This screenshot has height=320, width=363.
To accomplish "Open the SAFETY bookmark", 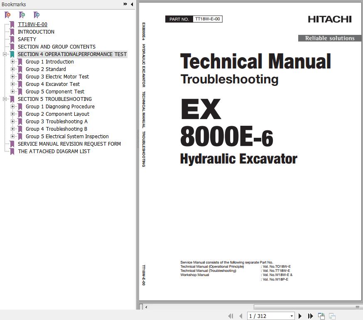I will tap(27, 39).
